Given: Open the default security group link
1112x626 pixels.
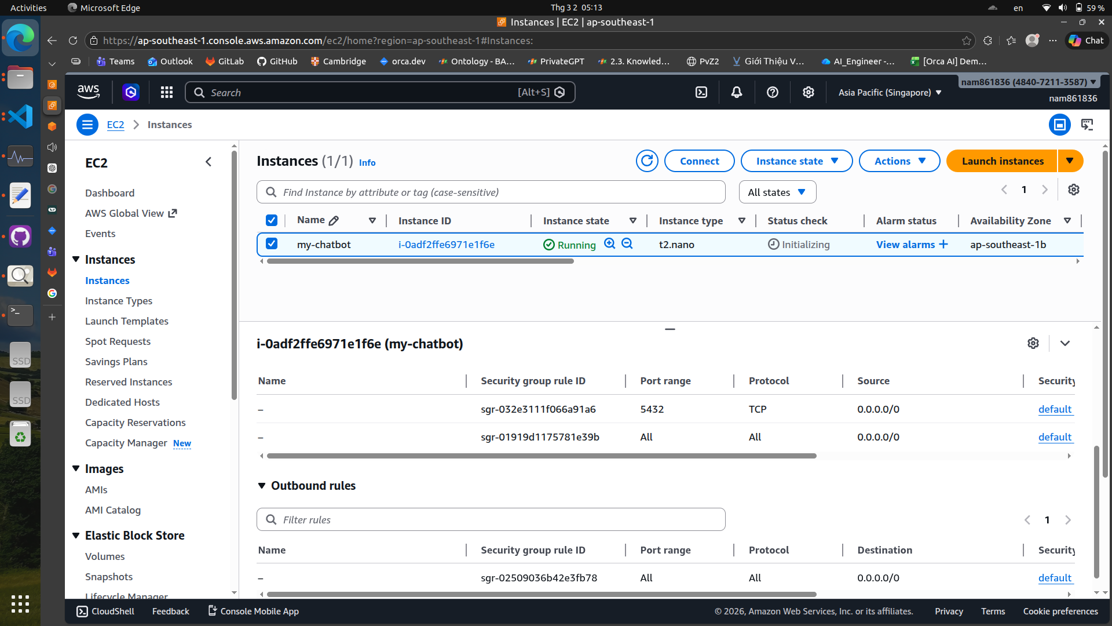Looking at the screenshot, I should 1055,409.
